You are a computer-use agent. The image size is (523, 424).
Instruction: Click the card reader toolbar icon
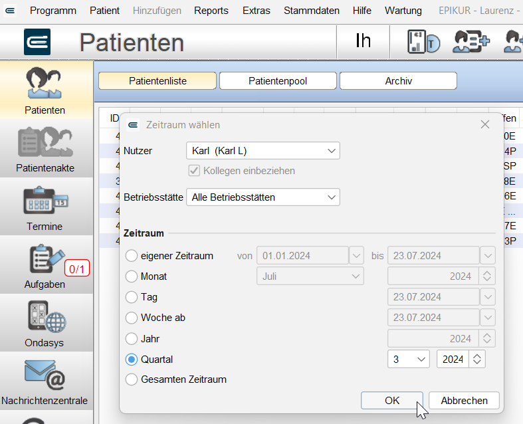pyautogui.click(x=423, y=42)
